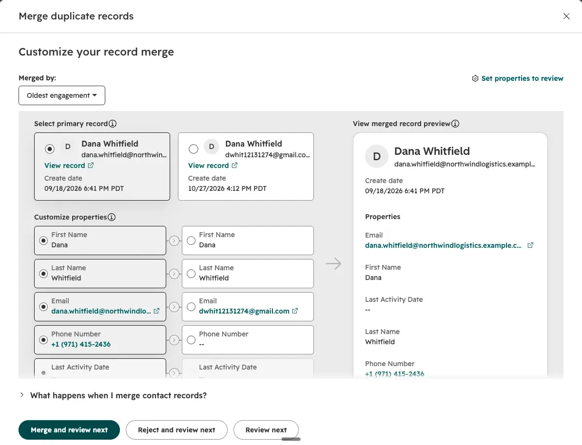Click the Merged by: label
582x445 pixels.
tap(38, 78)
